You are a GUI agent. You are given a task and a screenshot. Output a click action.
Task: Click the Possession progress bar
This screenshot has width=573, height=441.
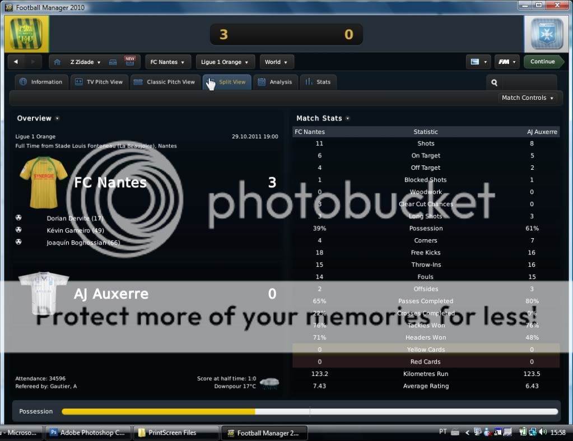tap(309, 412)
